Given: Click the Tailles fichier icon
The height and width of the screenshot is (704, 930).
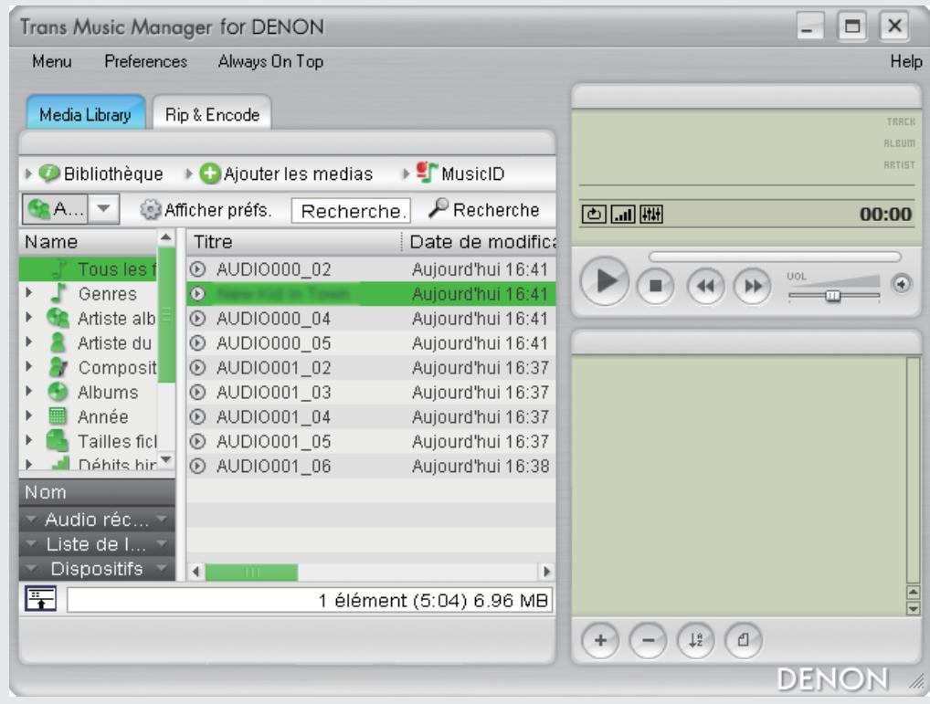Looking at the screenshot, I should pos(58,441).
